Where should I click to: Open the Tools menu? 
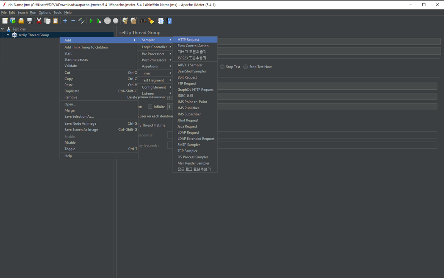pyautogui.click(x=58, y=12)
